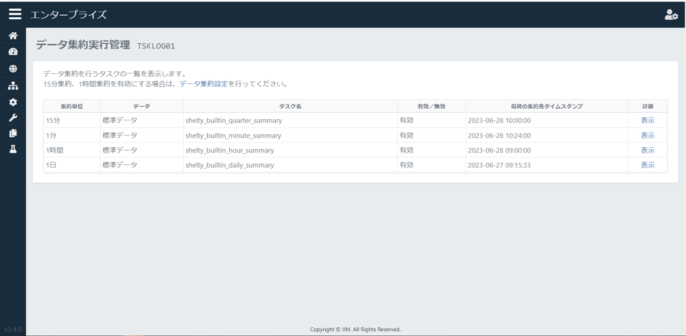Click the 詳細 column header
The height and width of the screenshot is (336, 686).
(648, 106)
